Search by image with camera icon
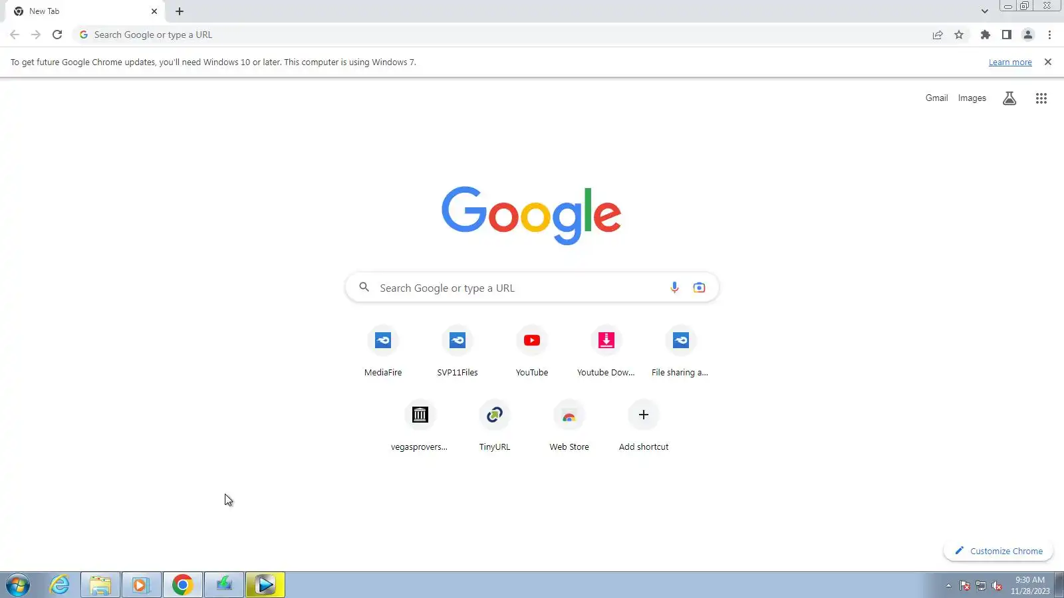Image resolution: width=1064 pixels, height=598 pixels. [x=699, y=288]
